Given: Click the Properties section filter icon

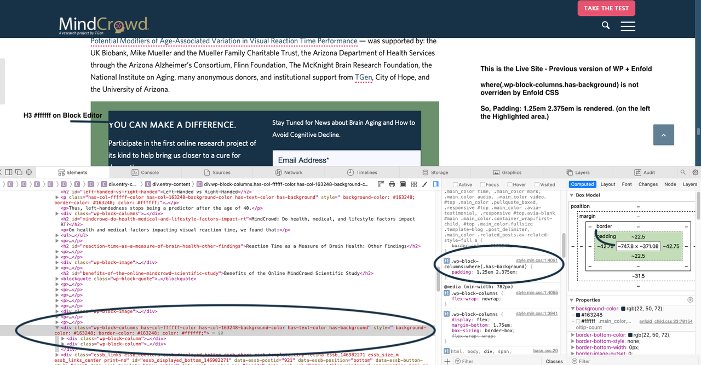Looking at the screenshot, I should coord(691,300).
